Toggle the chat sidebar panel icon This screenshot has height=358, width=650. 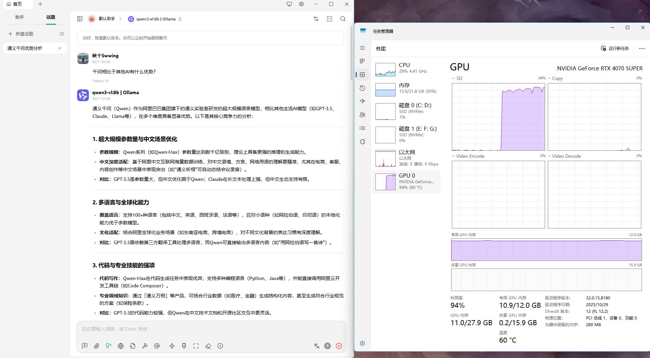pyautogui.click(x=80, y=19)
